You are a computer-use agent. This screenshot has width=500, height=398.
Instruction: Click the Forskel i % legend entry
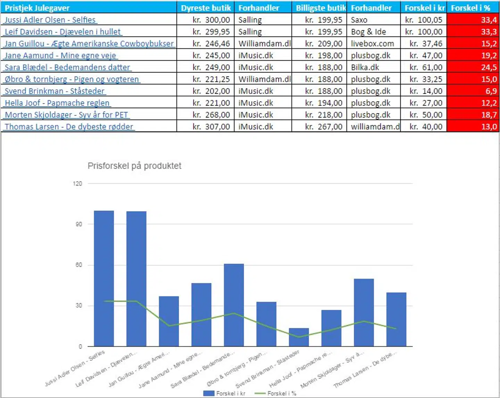276,393
